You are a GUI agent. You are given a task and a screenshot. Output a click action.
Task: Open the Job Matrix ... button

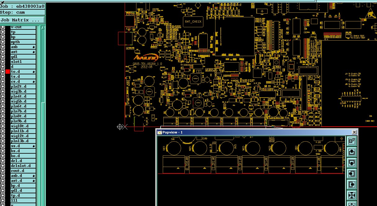[22, 20]
